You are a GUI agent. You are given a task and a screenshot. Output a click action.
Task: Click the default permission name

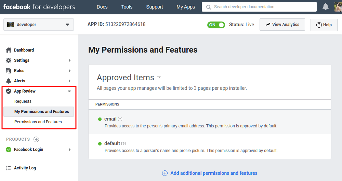tap(112, 143)
